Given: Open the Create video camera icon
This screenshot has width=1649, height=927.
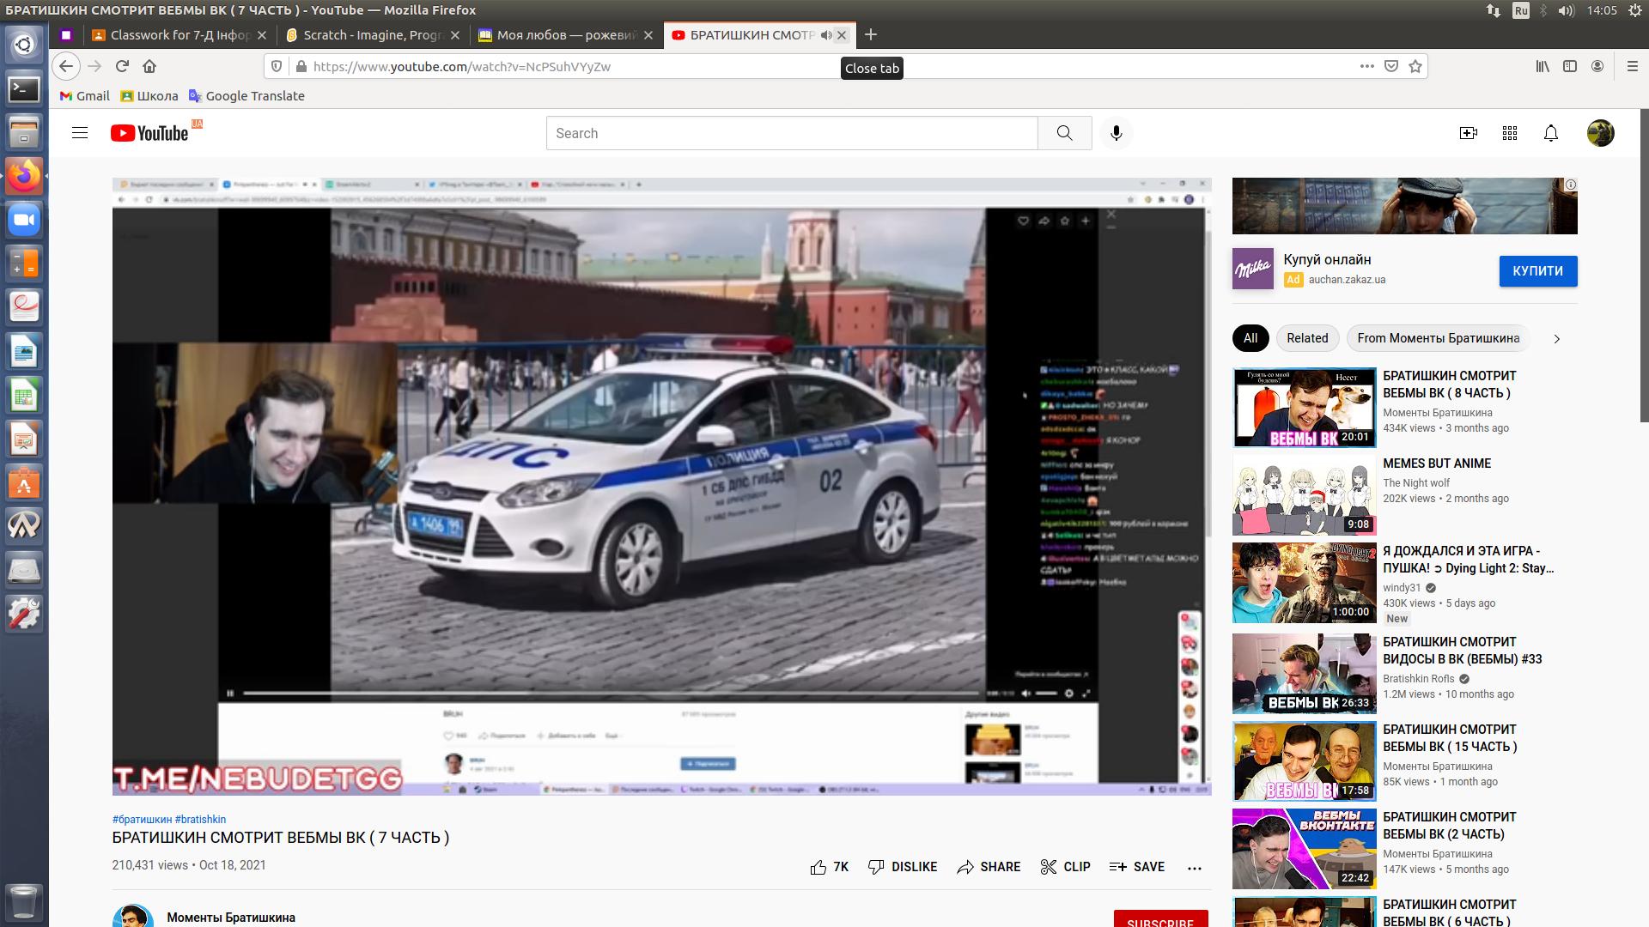Looking at the screenshot, I should coord(1468,133).
